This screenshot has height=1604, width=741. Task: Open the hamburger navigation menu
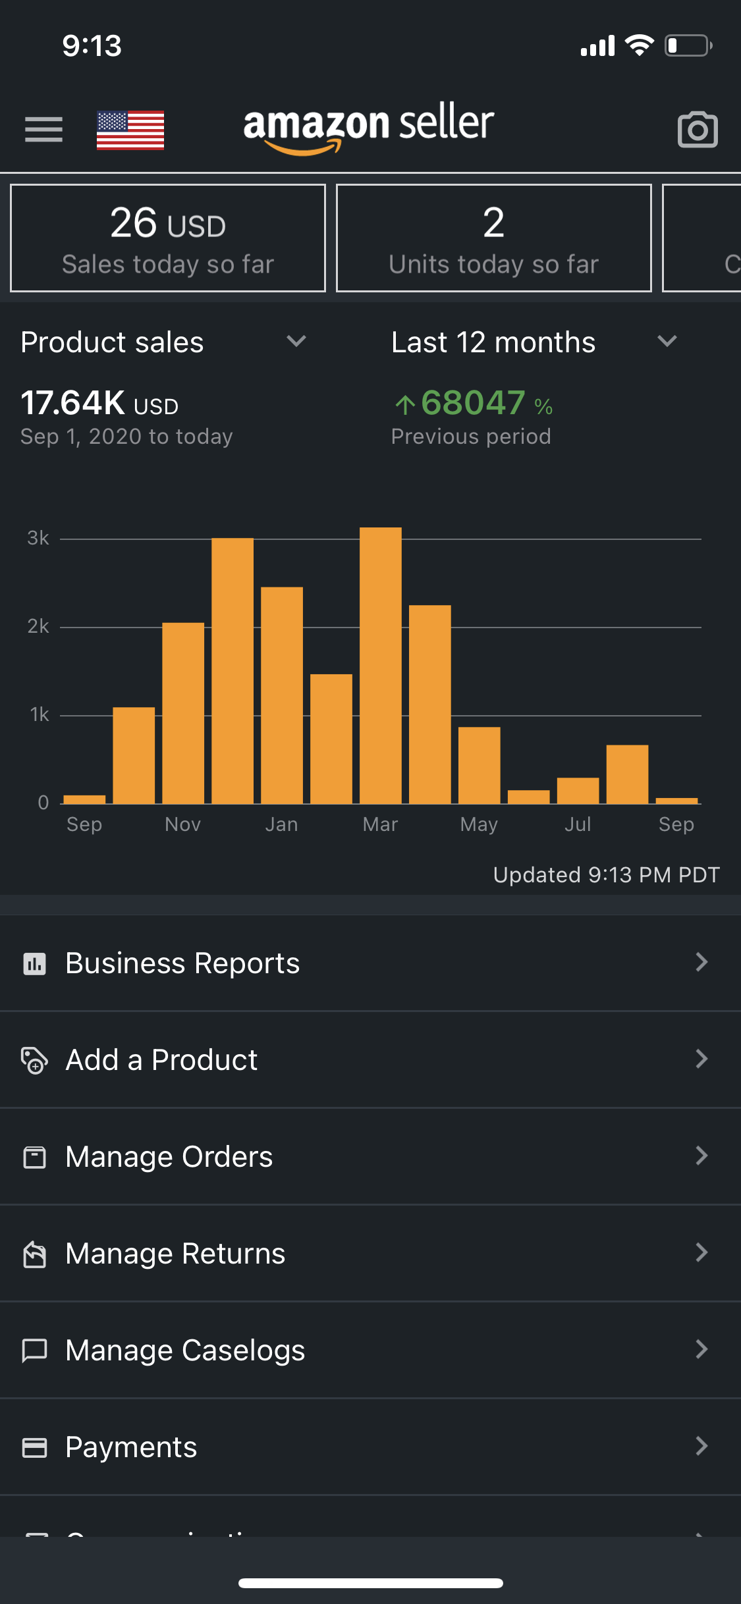click(43, 129)
